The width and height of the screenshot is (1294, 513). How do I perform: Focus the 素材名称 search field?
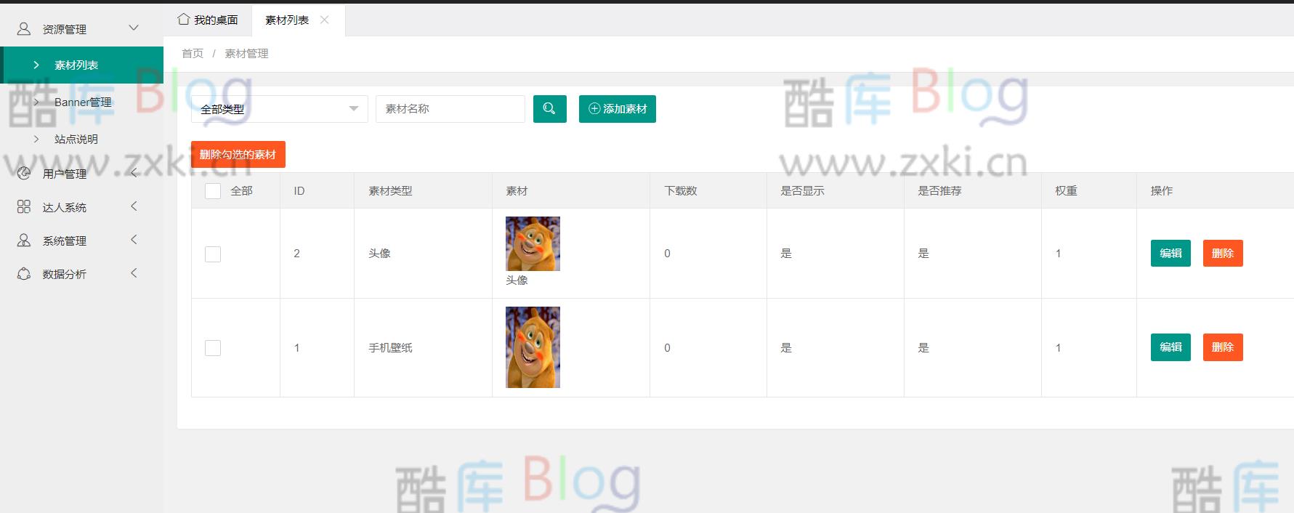click(x=450, y=109)
